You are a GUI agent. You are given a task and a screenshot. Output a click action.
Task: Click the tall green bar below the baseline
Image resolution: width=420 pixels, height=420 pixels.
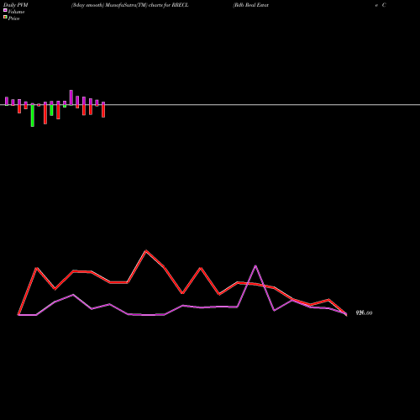click(33, 115)
